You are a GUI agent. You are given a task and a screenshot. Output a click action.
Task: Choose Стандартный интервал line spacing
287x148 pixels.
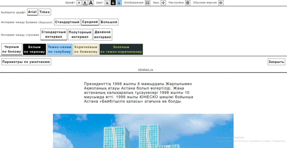pyautogui.click(x=54, y=34)
